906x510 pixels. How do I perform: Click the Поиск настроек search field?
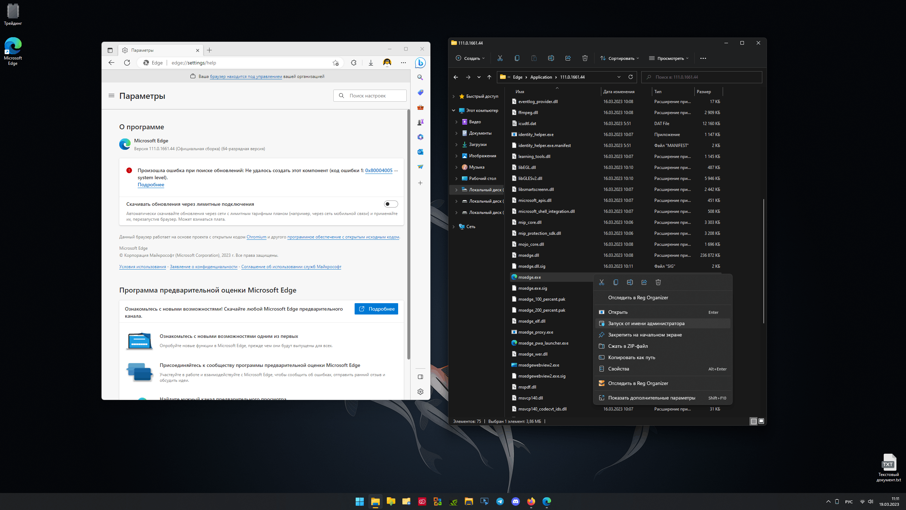pyautogui.click(x=370, y=96)
